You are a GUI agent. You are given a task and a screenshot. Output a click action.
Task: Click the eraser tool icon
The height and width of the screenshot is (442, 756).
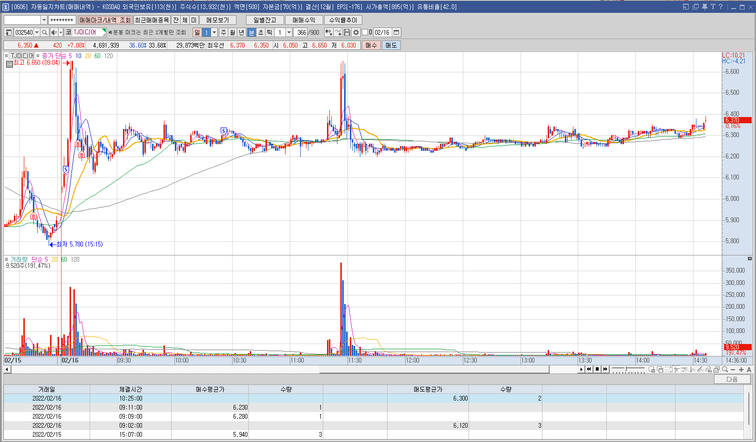[709, 369]
